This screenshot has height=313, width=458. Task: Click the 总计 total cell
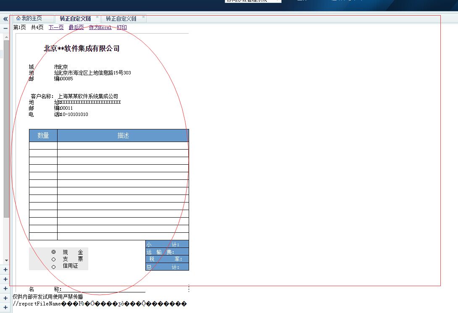(x=167, y=267)
